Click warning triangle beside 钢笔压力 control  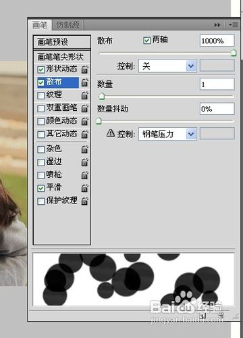111,133
